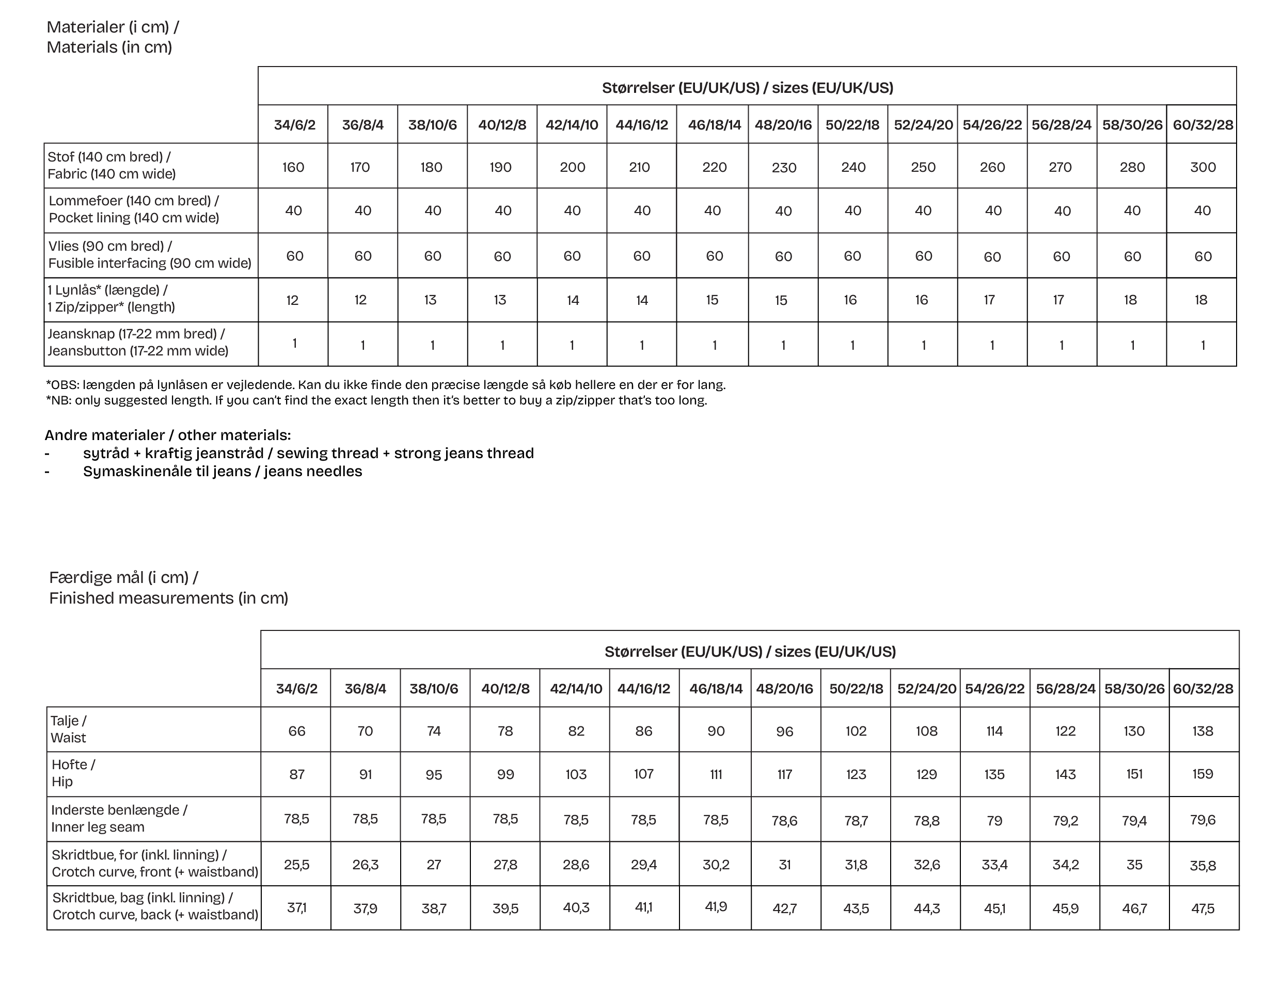Click fabric value 300 for size 60/32/28
This screenshot has height=1006, width=1281.
tap(1202, 167)
